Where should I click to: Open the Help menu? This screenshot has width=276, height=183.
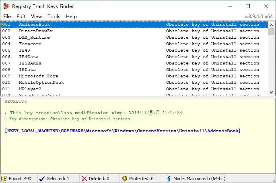coord(71,17)
